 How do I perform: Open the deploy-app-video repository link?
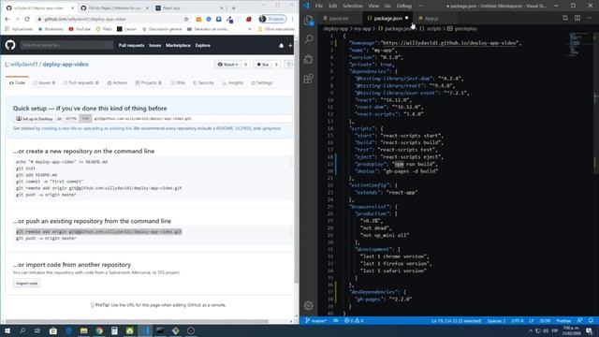pyautogui.click(x=66, y=65)
